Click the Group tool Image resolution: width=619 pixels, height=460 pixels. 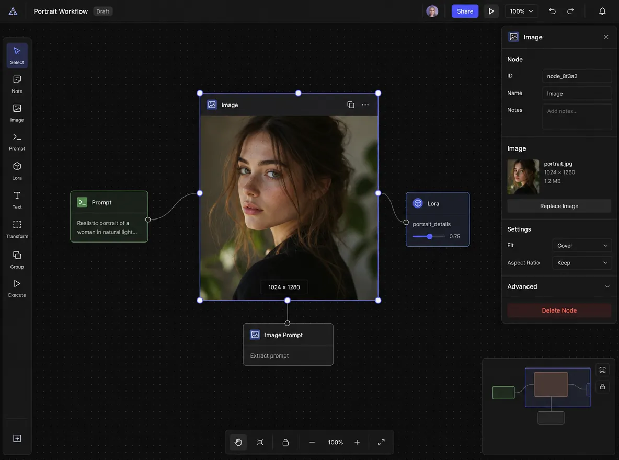click(x=17, y=260)
